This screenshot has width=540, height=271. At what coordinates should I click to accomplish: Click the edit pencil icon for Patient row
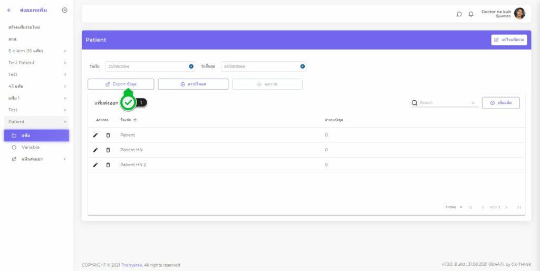click(95, 135)
